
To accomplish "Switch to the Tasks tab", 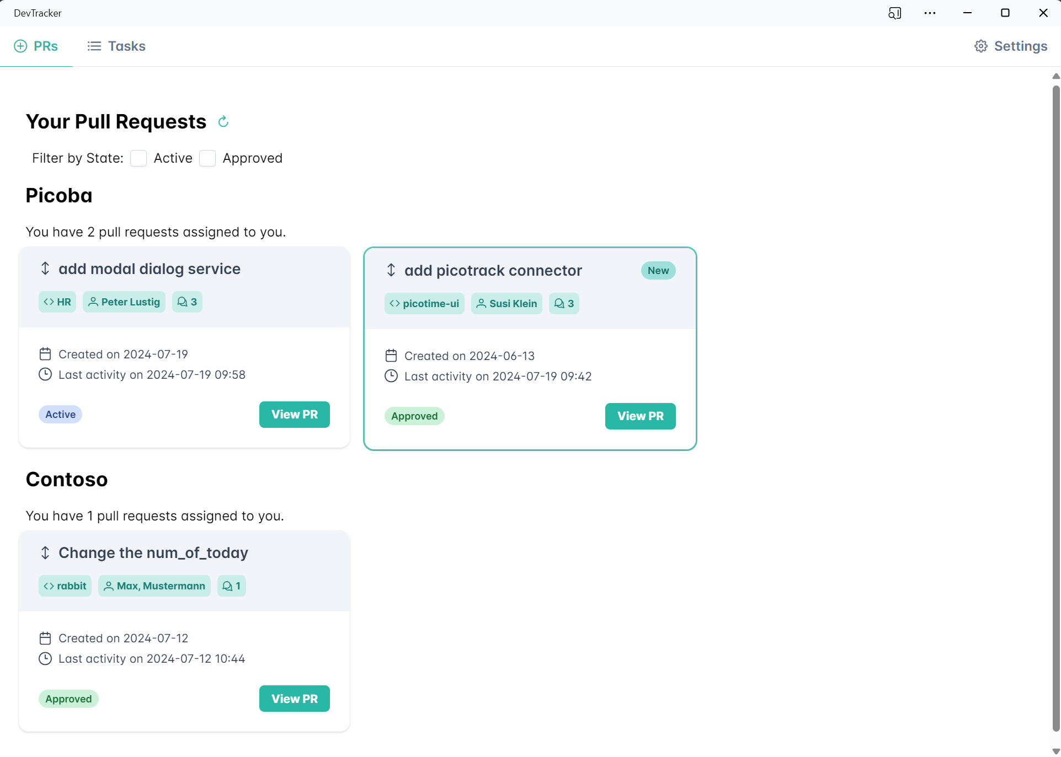I will (116, 46).
